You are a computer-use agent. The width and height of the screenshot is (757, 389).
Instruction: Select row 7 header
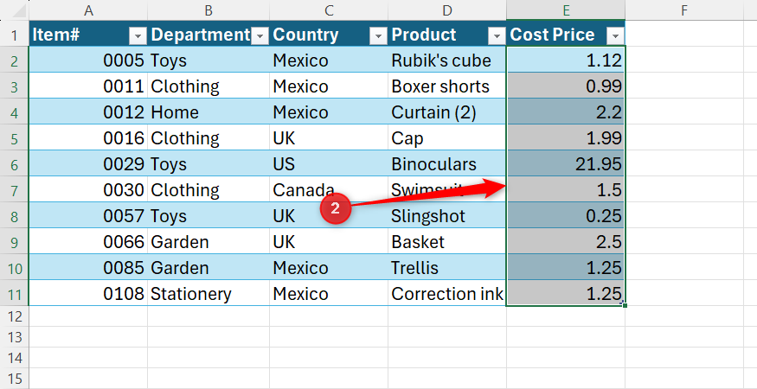click(15, 189)
